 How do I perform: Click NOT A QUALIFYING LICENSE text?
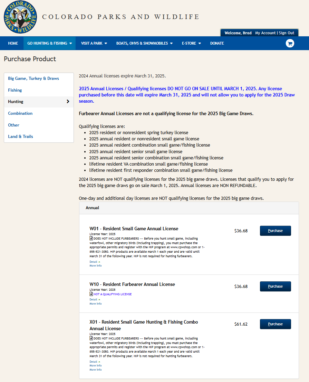[113, 294]
